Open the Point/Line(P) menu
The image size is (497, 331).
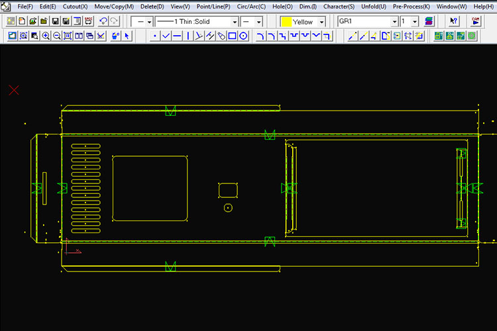click(213, 7)
